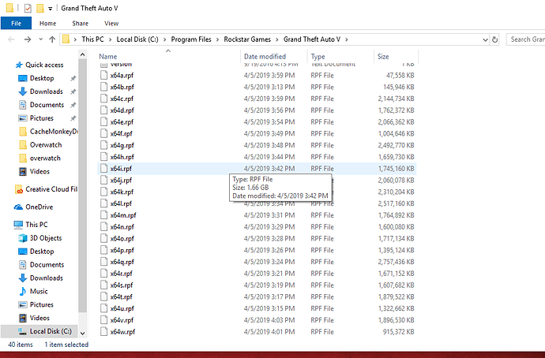Click the Forward navigation arrow
Image resolution: width=545 pixels, height=358 pixels.
[28, 39]
